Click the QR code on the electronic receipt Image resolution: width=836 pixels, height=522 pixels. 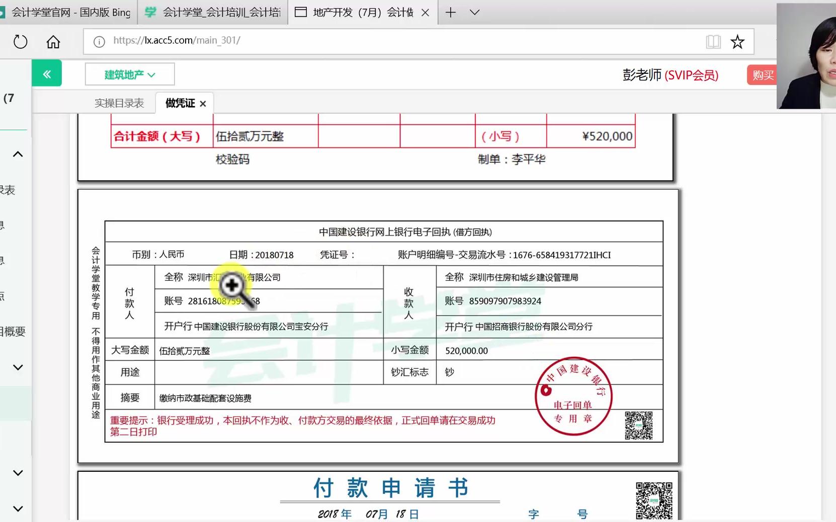pyautogui.click(x=639, y=425)
